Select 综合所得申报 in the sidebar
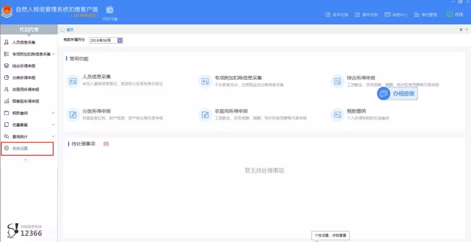This screenshot has width=471, height=242. pyautogui.click(x=24, y=66)
